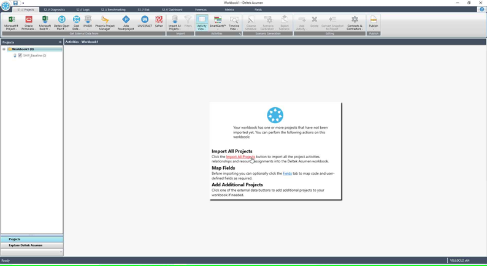Follow the Fields link in Map Fields

[x=287, y=173]
